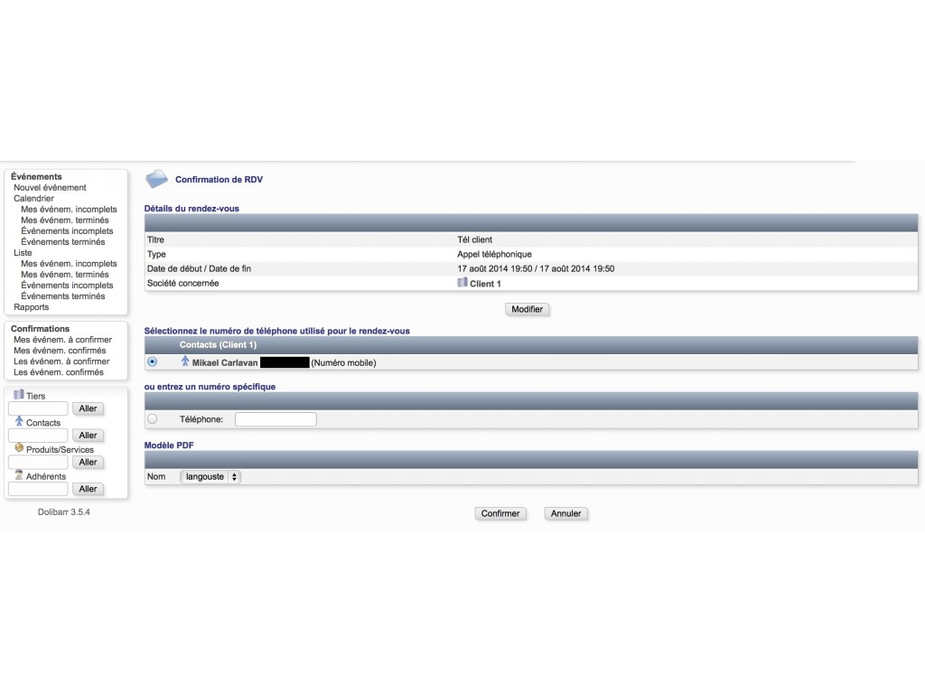Select the Mikael Carlavan phone number radio button
925x694 pixels.
[x=152, y=361]
